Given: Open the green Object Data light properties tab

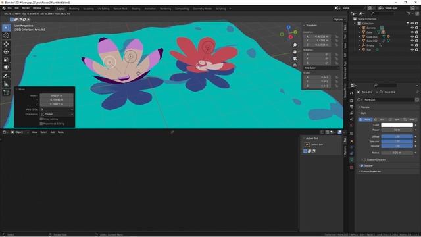Looking at the screenshot, I should point(351,160).
